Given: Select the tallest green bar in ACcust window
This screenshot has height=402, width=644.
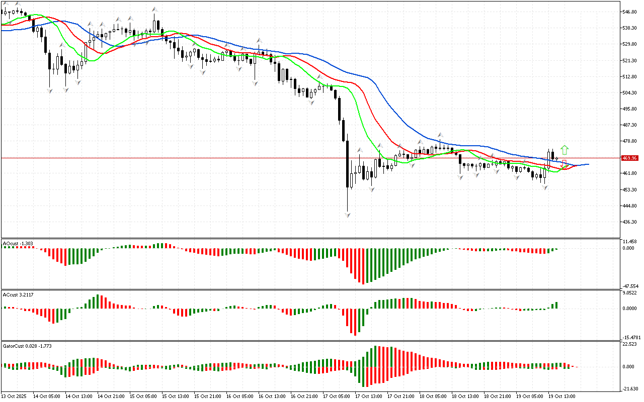Looking at the screenshot, I should click(99, 301).
